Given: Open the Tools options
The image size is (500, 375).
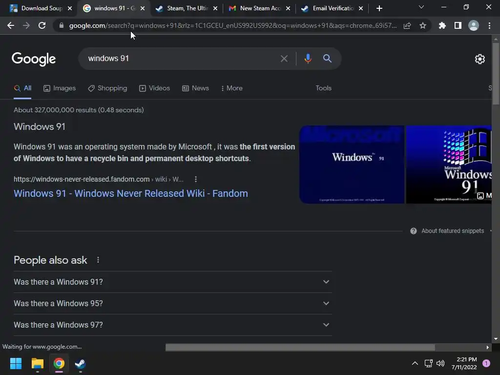Looking at the screenshot, I should click(323, 88).
